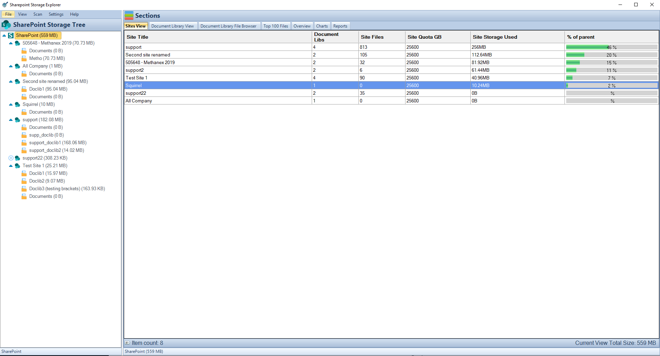This screenshot has width=660, height=356.
Task: Click the Doclib1 document library folder icon
Action: coord(24,89)
